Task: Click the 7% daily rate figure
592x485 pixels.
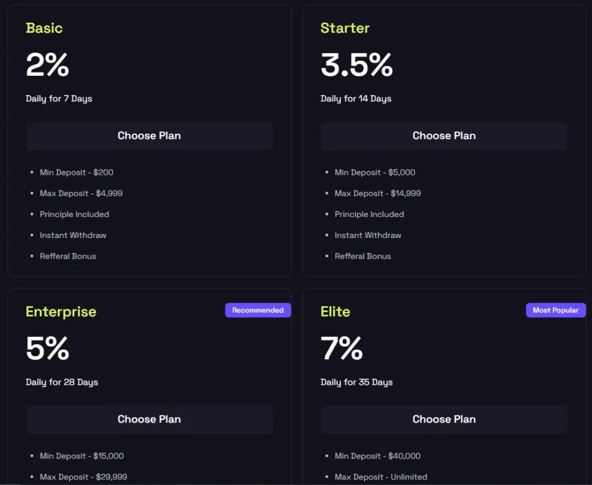Action: click(342, 348)
